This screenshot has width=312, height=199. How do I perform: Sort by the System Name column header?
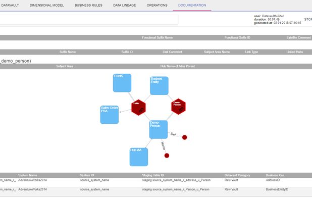tap(27, 175)
